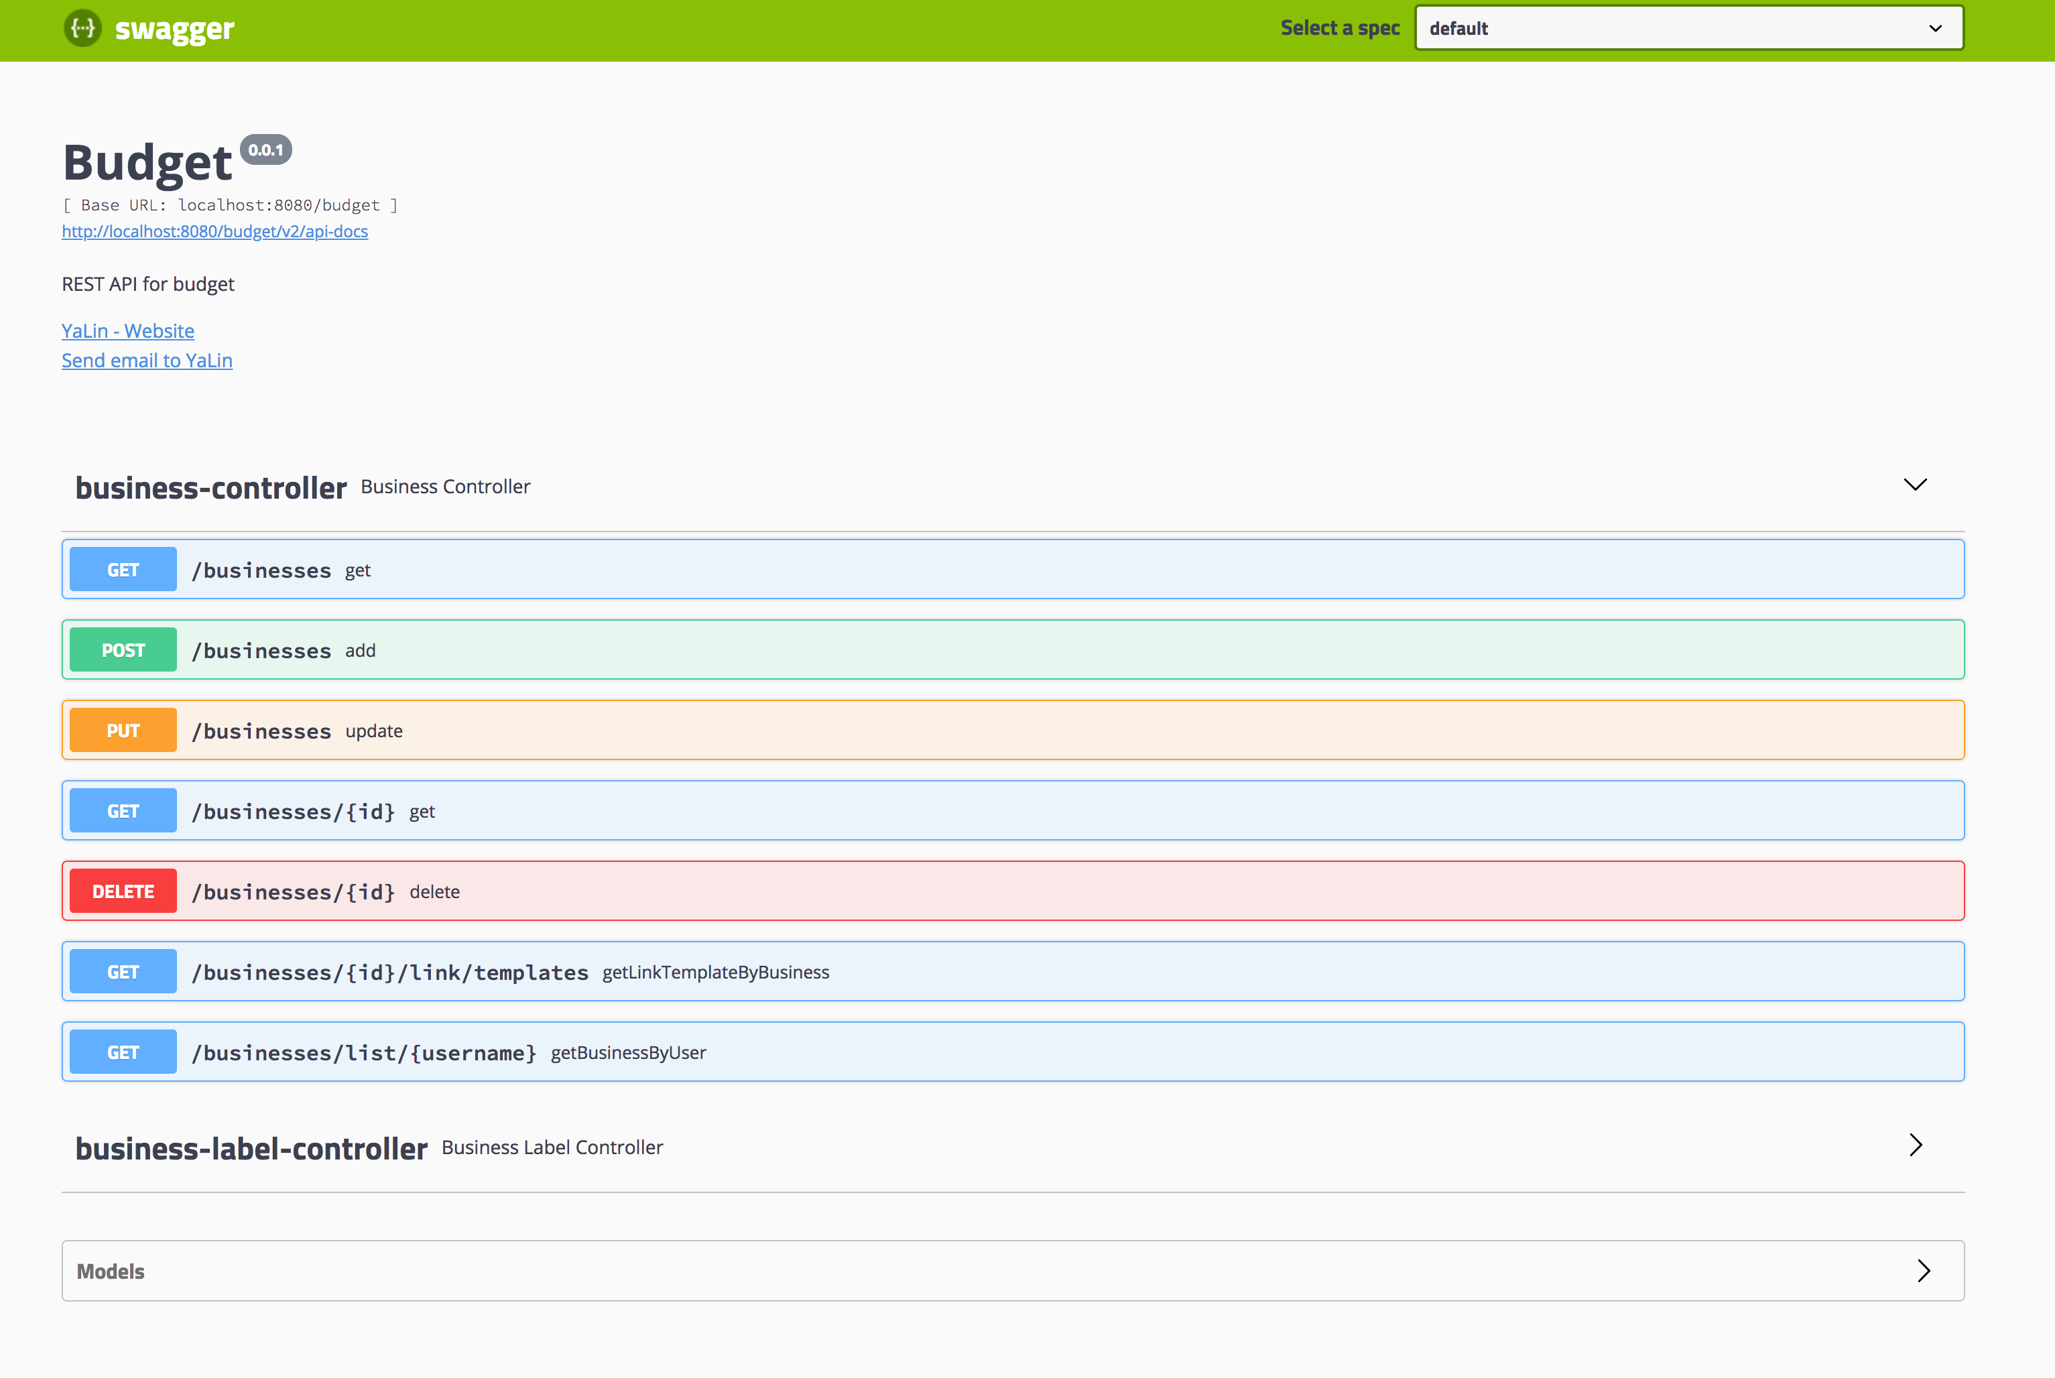Image resolution: width=2055 pixels, height=1378 pixels.
Task: Open the api-docs URL link
Action: point(214,231)
